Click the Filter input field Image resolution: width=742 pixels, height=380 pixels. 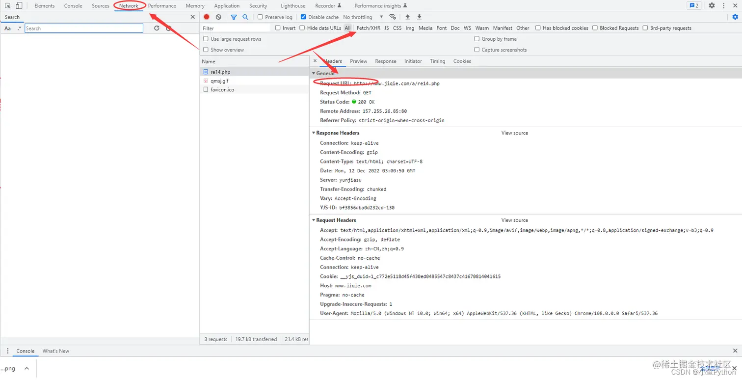(236, 28)
